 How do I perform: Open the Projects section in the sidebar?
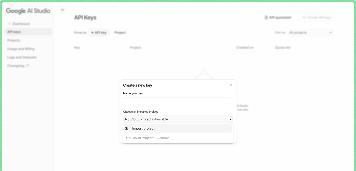[x=14, y=40]
